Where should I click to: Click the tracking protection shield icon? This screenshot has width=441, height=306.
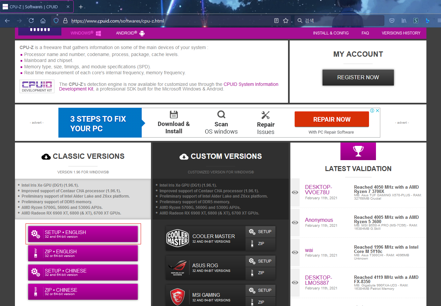click(56, 21)
